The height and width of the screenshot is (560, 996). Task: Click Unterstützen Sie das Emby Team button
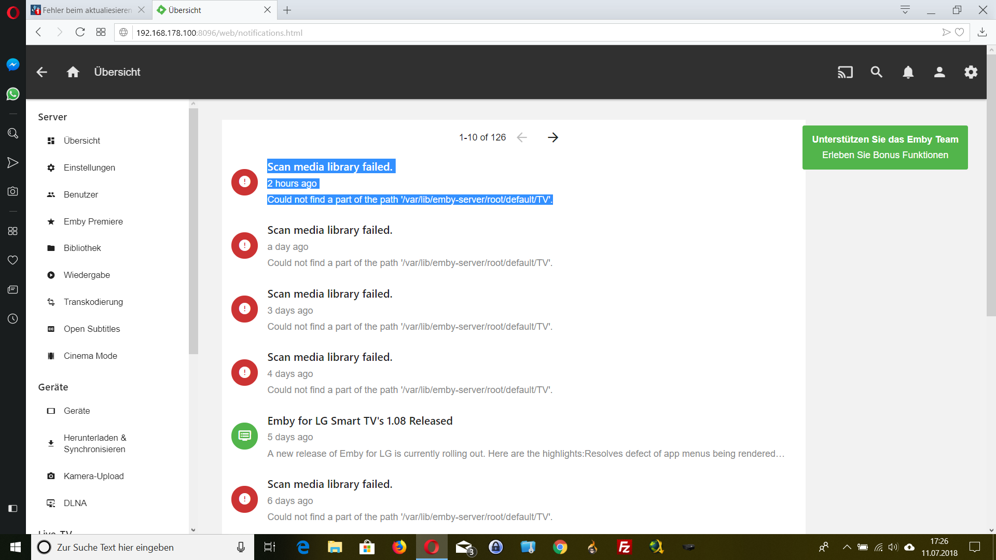(x=885, y=147)
